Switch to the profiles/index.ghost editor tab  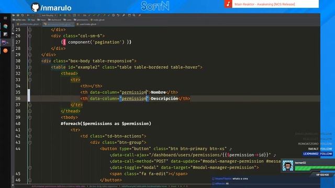[29, 25]
